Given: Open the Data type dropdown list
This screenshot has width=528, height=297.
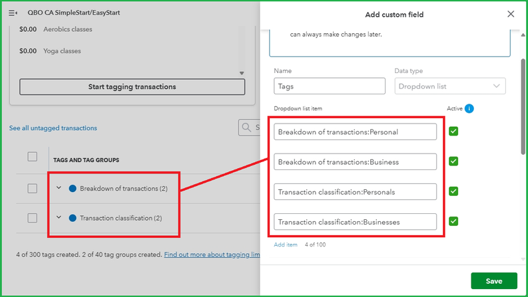Looking at the screenshot, I should coord(449,86).
